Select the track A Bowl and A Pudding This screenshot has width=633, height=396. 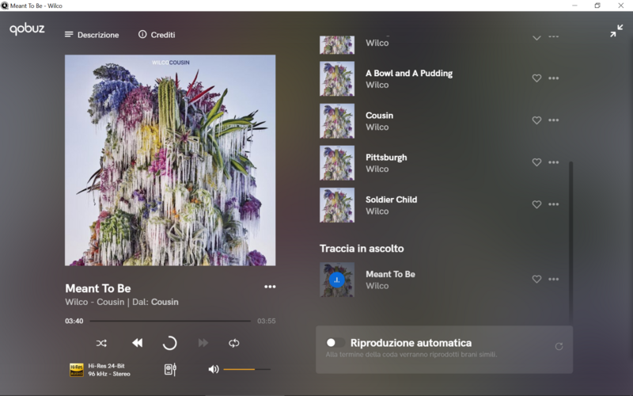coord(408,73)
